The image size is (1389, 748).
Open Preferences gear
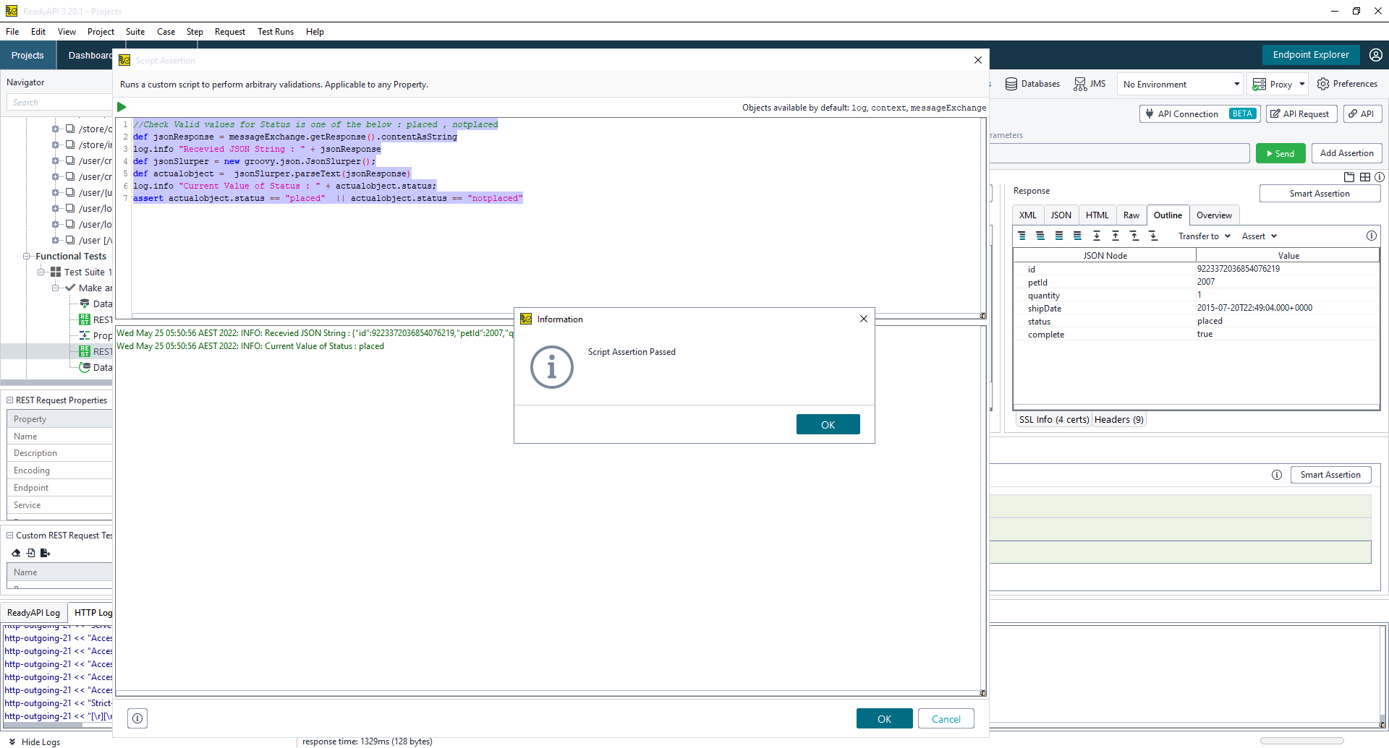(x=1347, y=84)
